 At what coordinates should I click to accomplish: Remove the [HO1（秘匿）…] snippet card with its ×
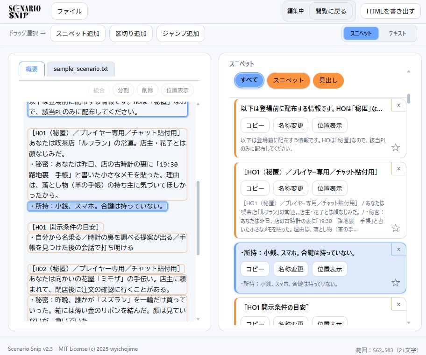[398, 168]
